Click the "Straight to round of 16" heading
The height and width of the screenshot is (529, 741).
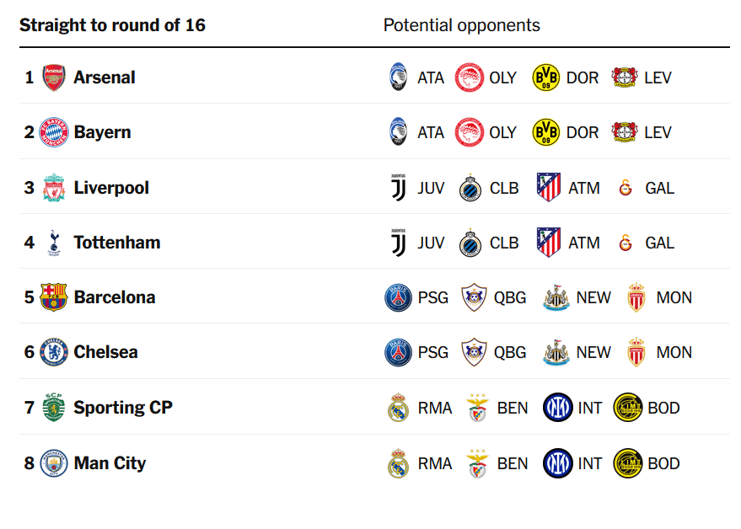click(112, 25)
